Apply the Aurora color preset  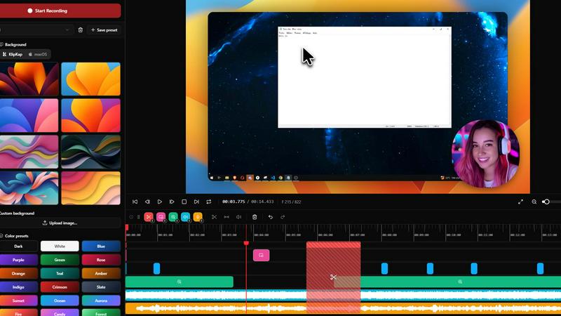(x=101, y=301)
